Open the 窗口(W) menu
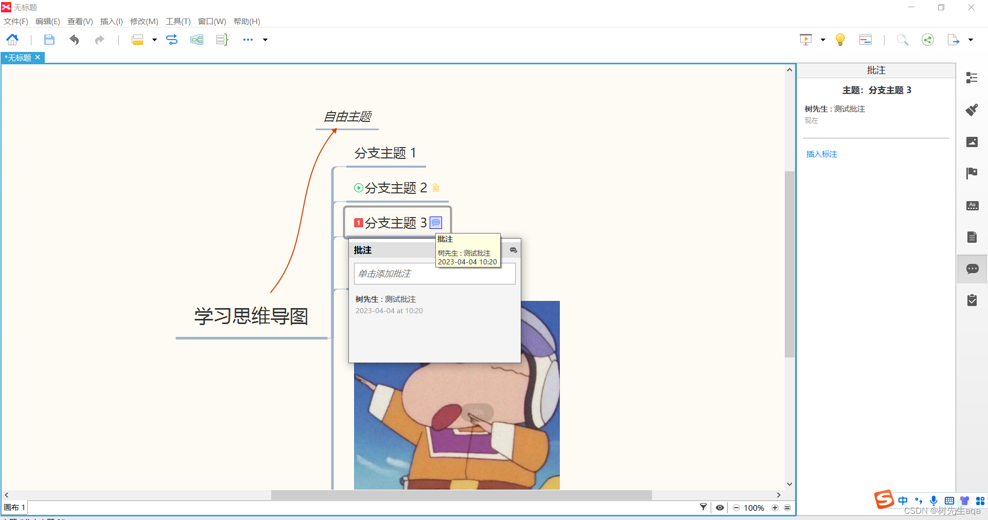Image resolution: width=988 pixels, height=520 pixels. [212, 22]
